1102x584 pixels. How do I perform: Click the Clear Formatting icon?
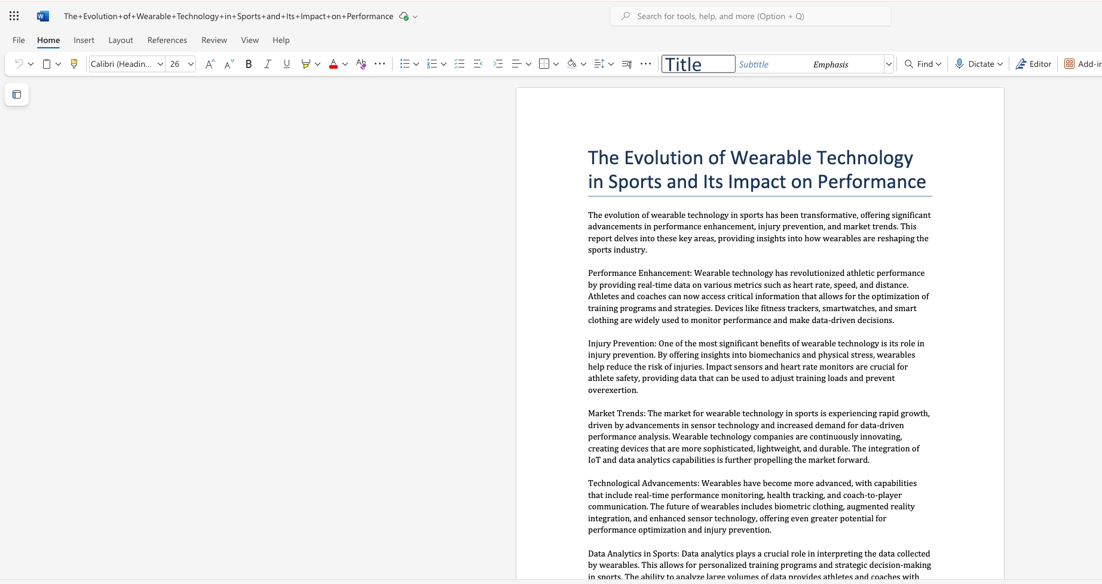click(x=361, y=64)
